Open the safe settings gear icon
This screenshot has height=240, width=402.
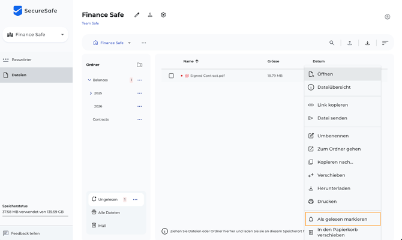163,15
